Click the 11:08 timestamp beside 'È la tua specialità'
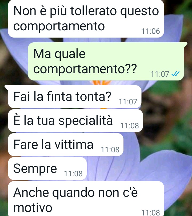Image resolution: width=192 pixels, height=216 pixels. pyautogui.click(x=130, y=126)
